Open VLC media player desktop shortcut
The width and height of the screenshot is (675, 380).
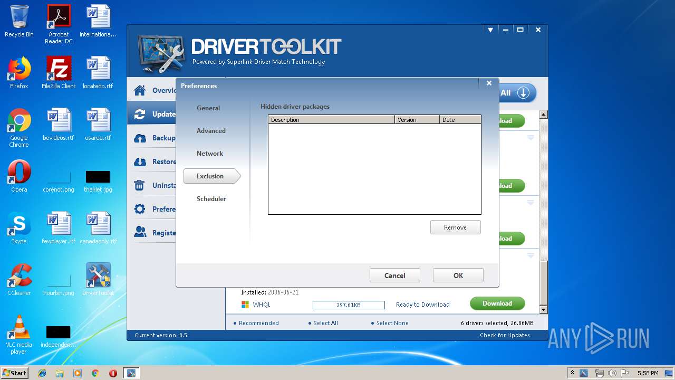(19, 335)
